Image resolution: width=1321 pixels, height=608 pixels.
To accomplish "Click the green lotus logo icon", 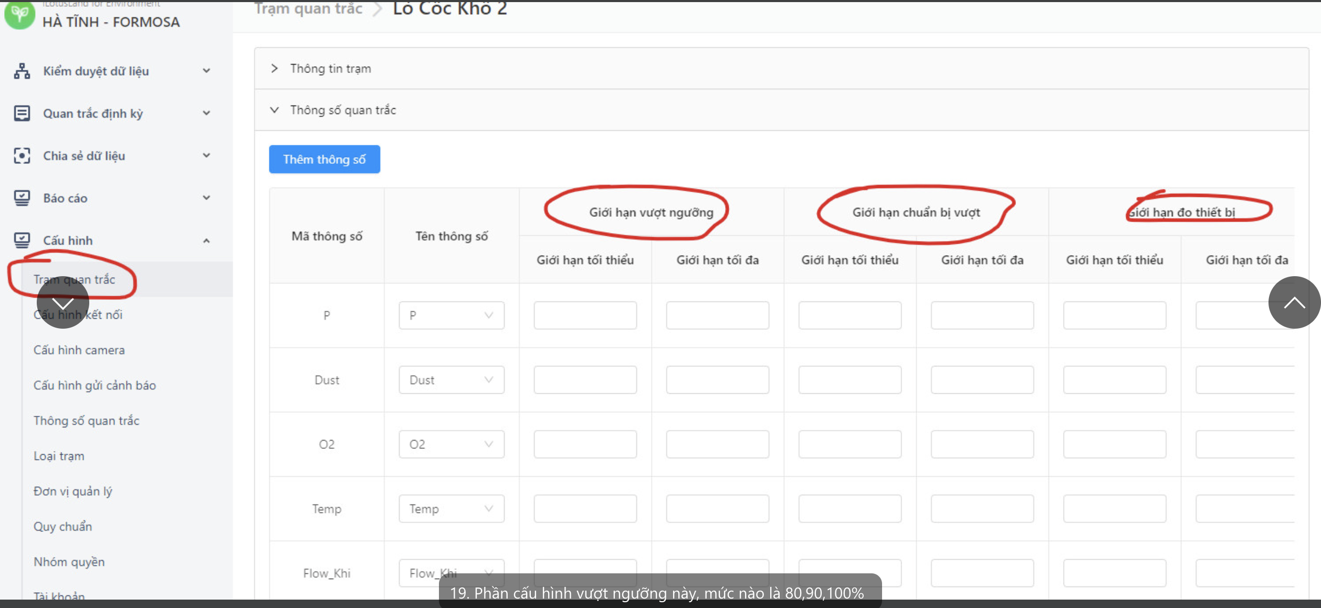I will click(19, 14).
